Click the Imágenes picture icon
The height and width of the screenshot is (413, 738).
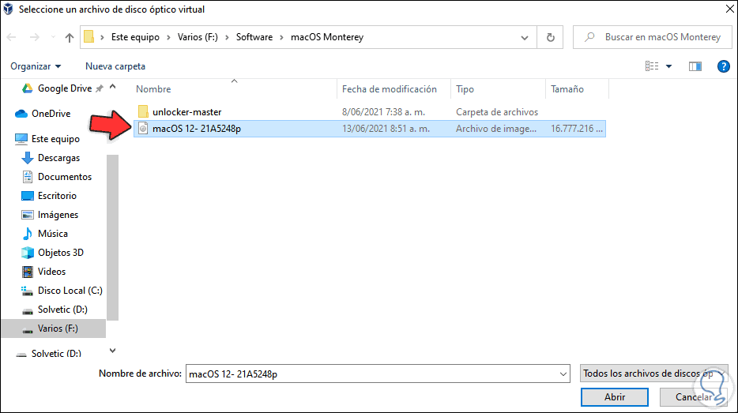(28, 215)
